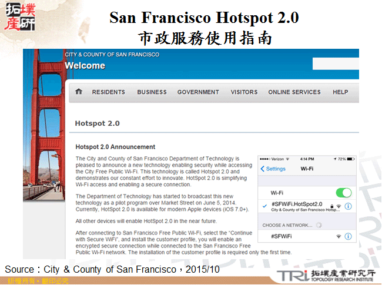
Task: Open the BUSINESS menu
Action: (x=152, y=92)
